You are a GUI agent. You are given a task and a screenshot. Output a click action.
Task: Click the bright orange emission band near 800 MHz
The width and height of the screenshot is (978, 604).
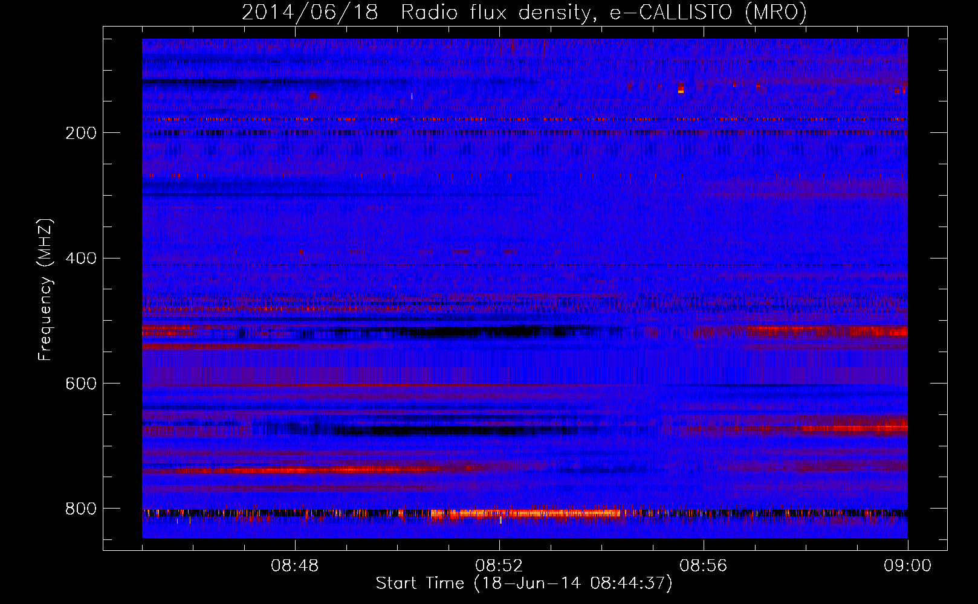tap(526, 514)
